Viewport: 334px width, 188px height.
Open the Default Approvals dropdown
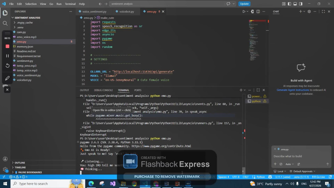(303, 171)
